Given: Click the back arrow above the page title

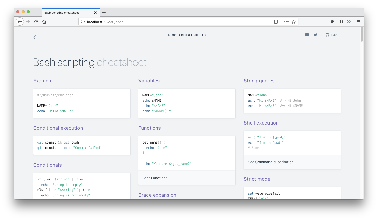Looking at the screenshot, I should 35,37.
